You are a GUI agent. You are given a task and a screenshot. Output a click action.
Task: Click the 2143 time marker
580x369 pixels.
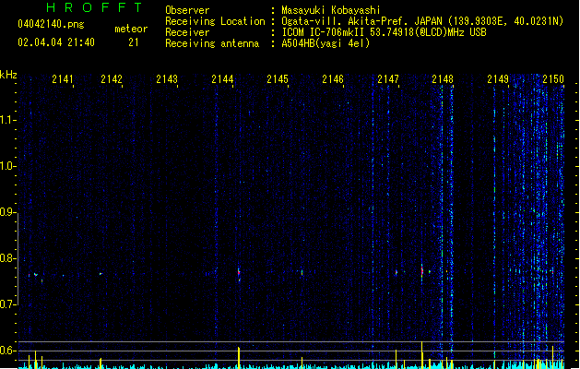[167, 79]
